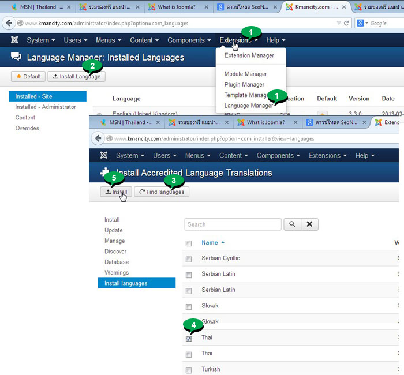Check the first Slovak checkbox

tap(189, 307)
